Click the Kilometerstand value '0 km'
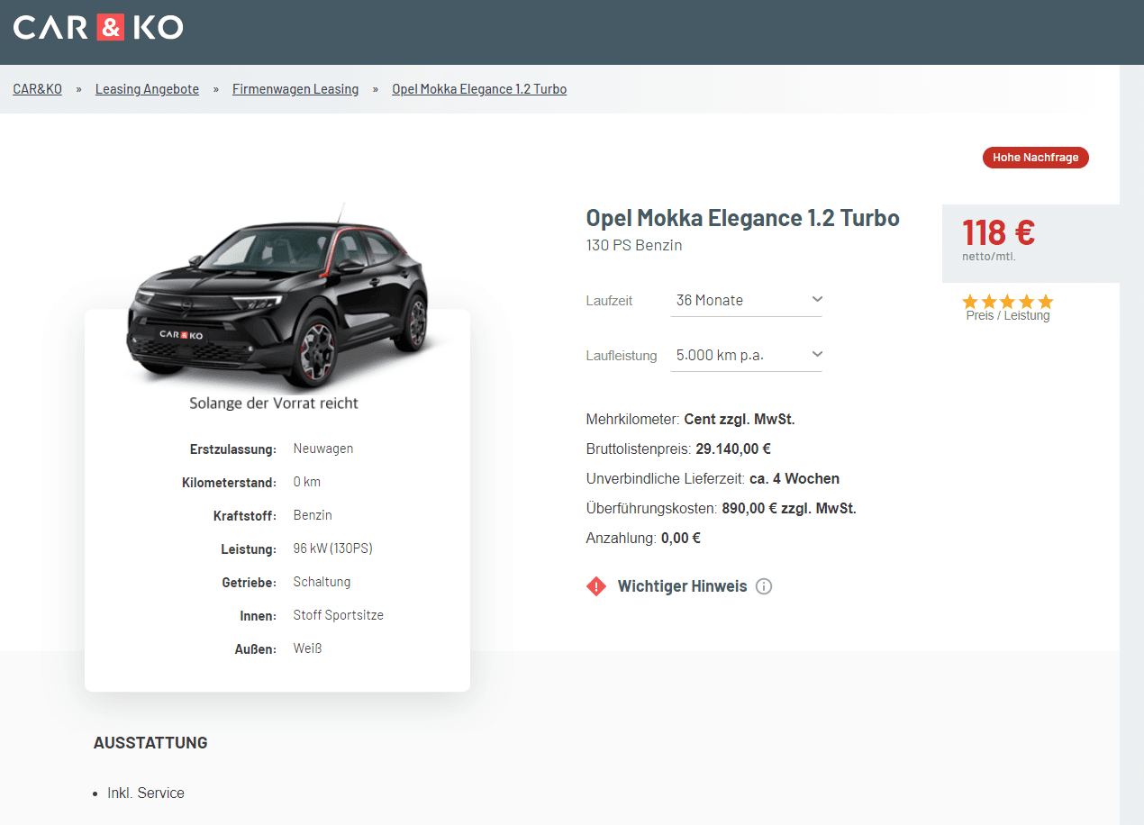 point(307,482)
